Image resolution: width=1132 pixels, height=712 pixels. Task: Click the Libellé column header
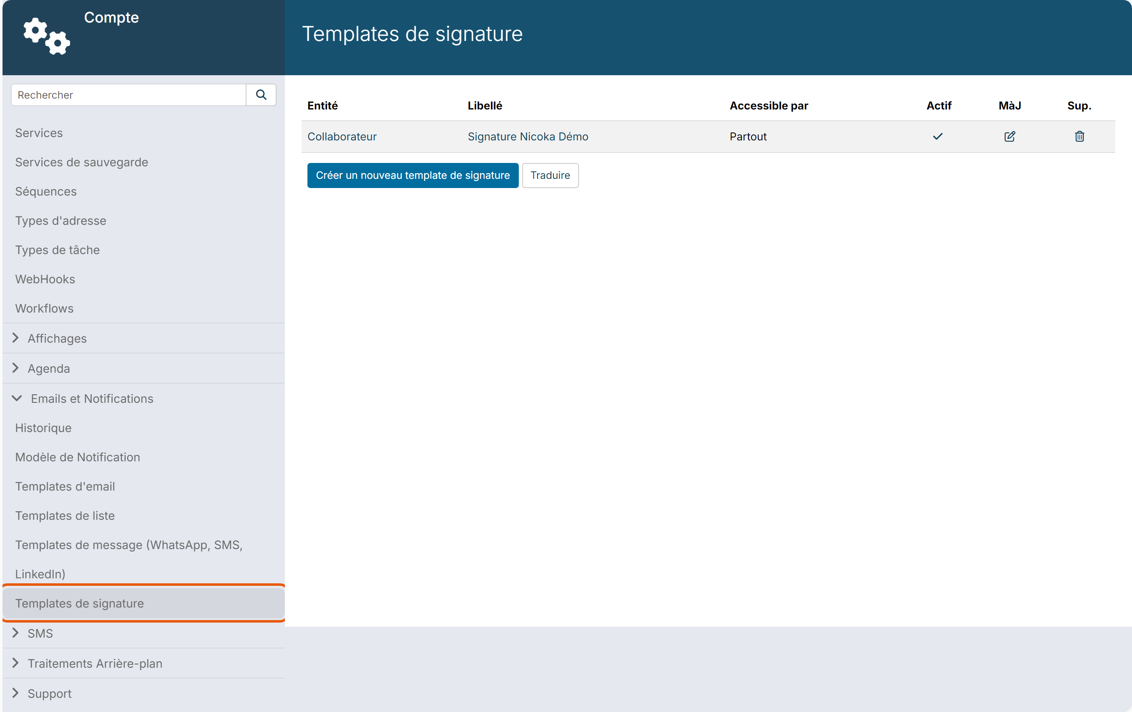click(x=485, y=105)
